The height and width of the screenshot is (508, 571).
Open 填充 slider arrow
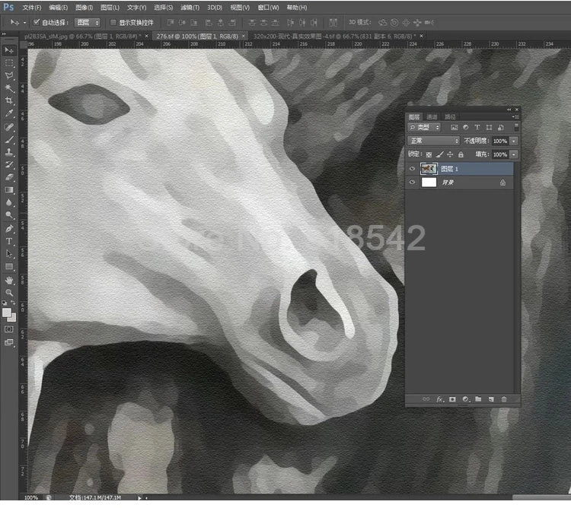[513, 154]
